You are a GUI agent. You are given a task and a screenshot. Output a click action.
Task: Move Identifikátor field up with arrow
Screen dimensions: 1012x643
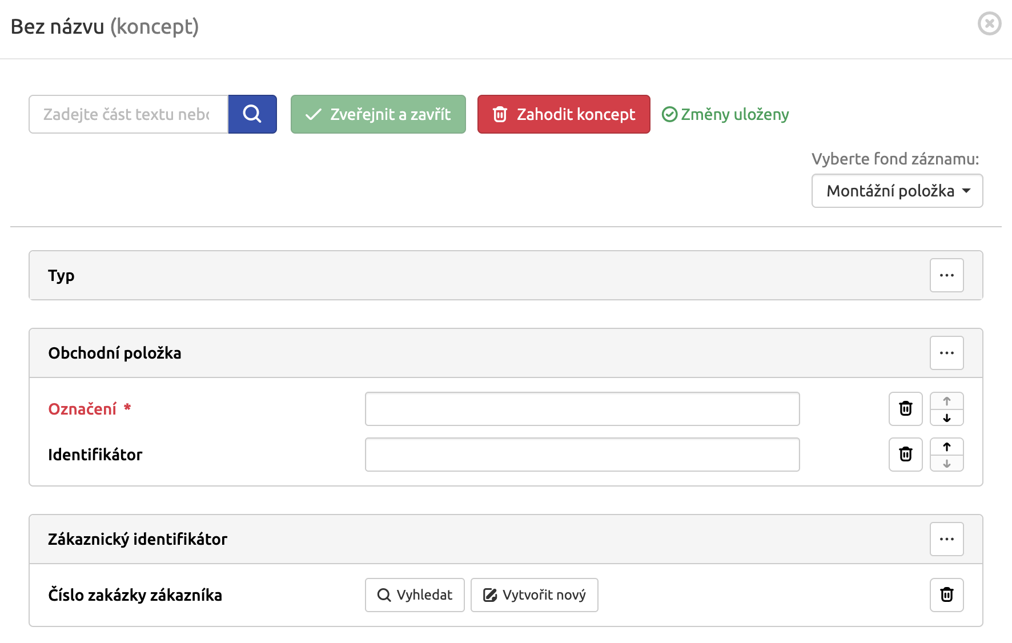pyautogui.click(x=946, y=446)
